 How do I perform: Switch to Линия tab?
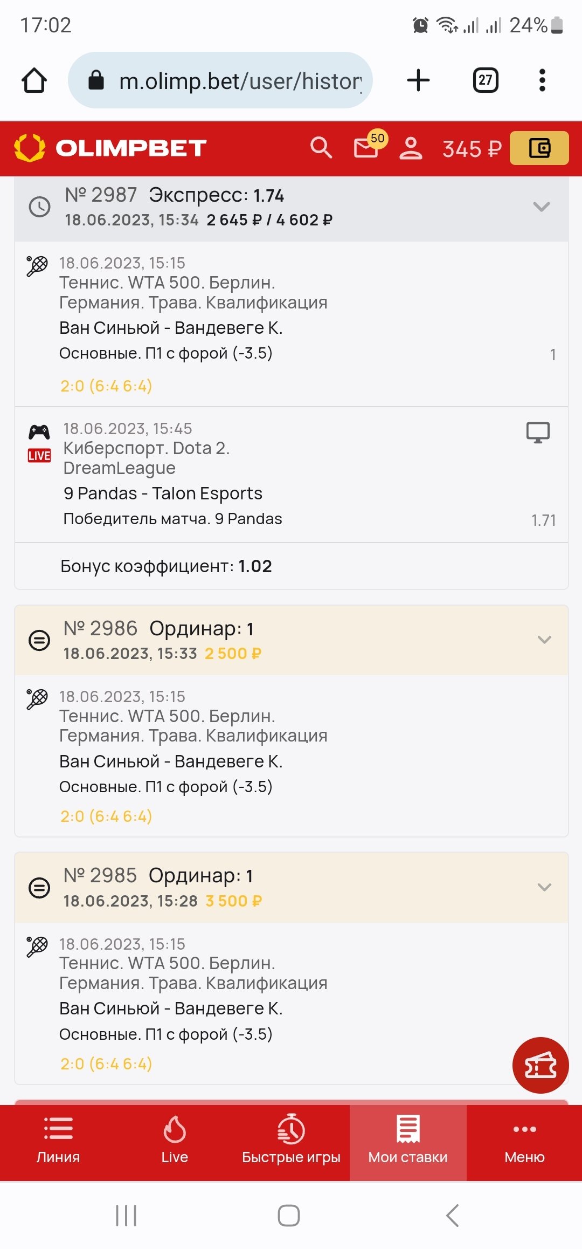[58, 1142]
